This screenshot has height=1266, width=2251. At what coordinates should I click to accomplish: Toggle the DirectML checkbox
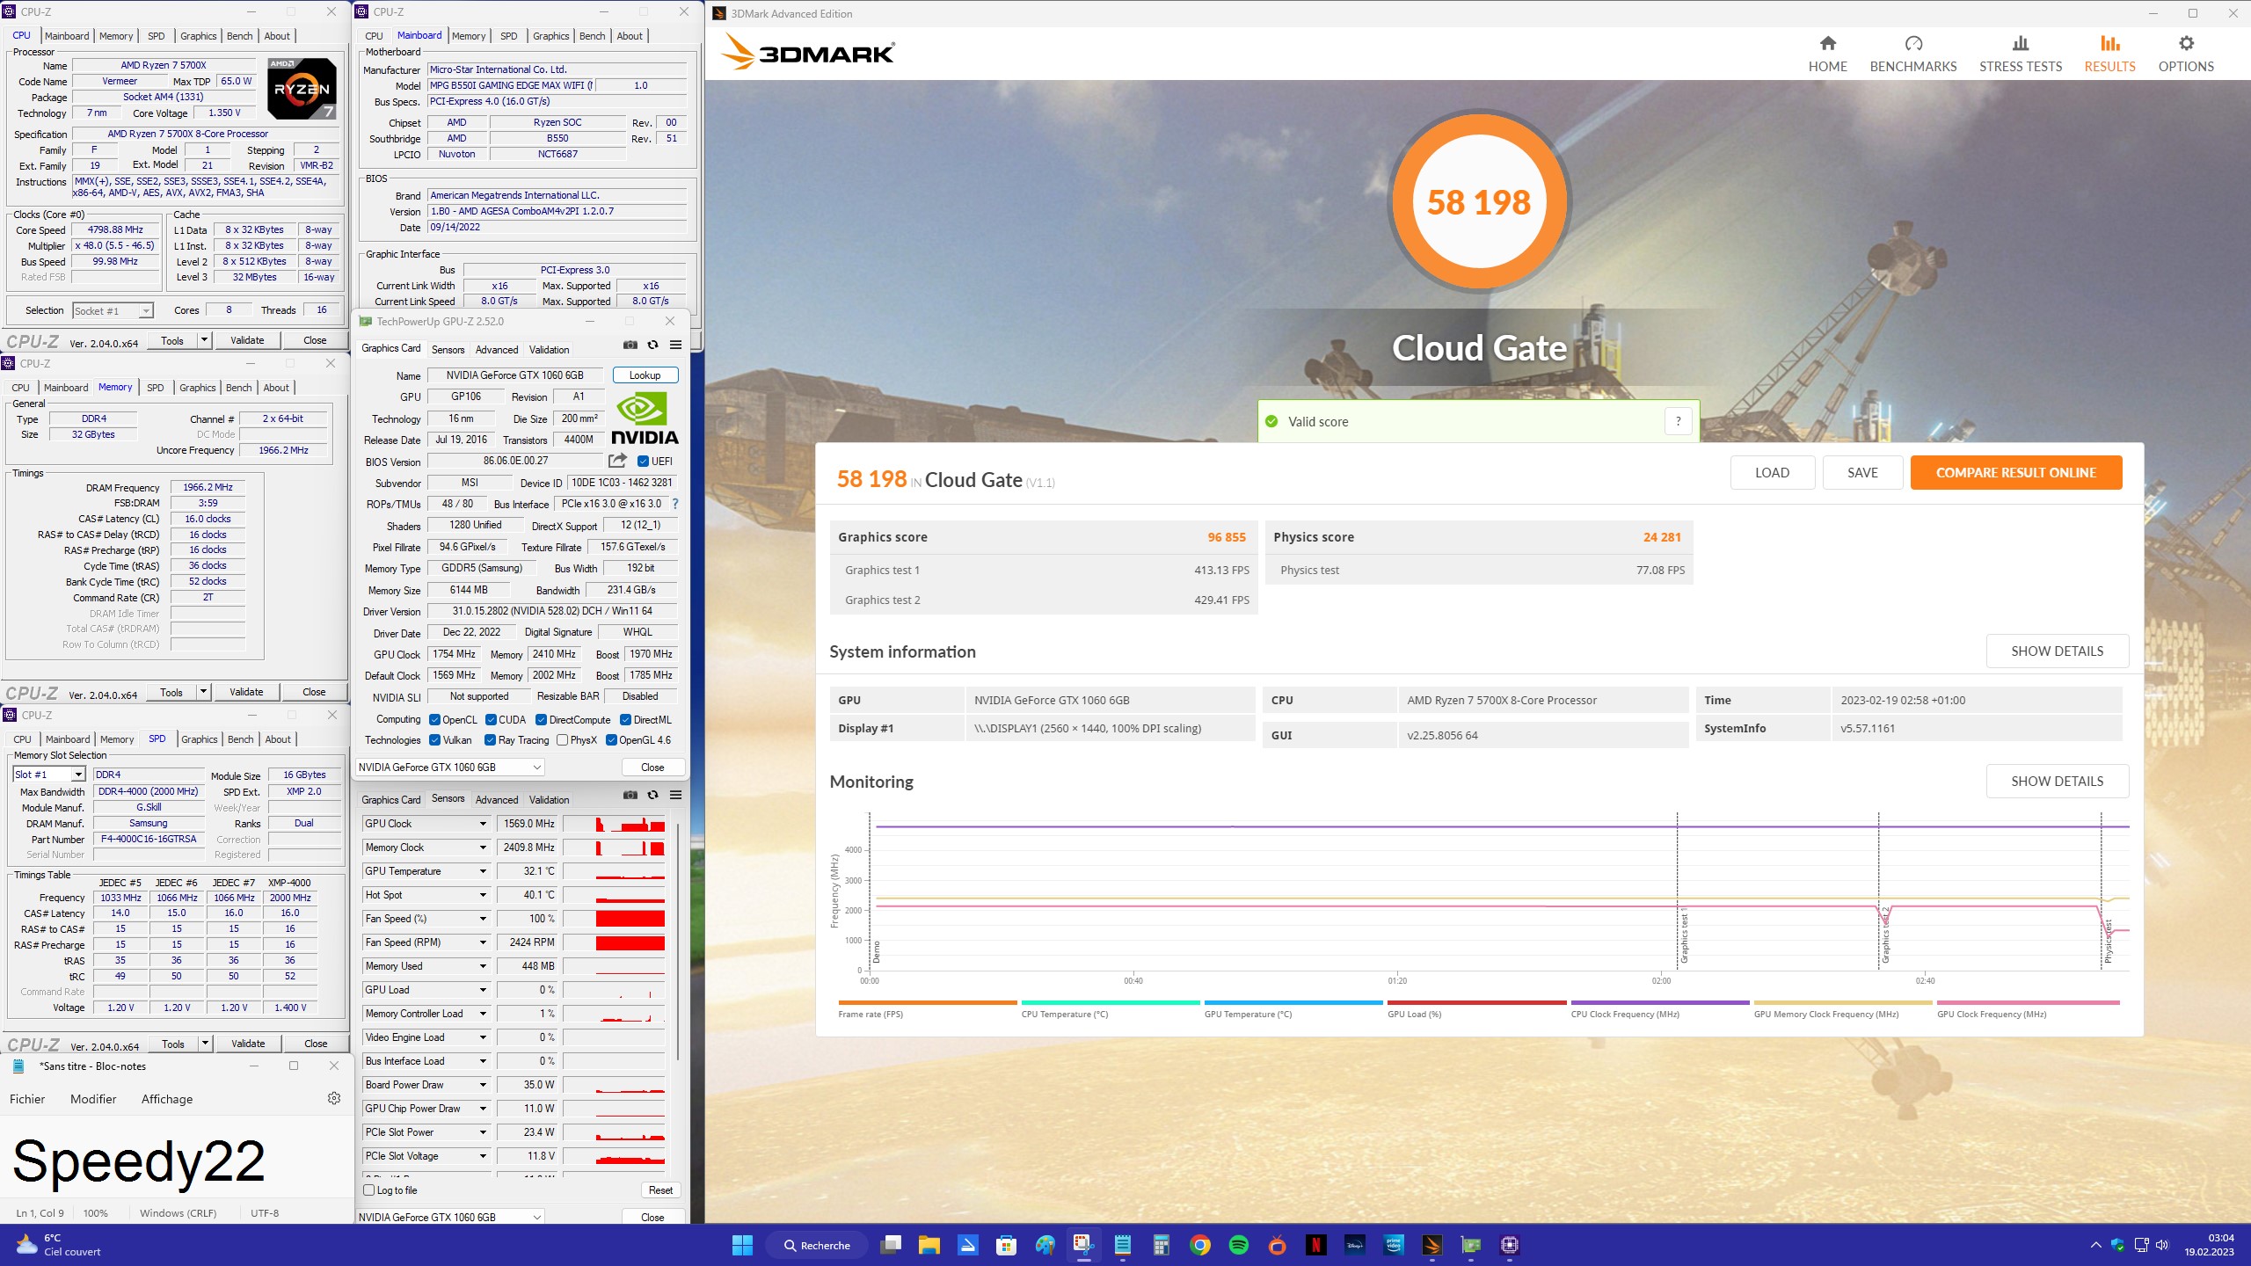pyautogui.click(x=625, y=719)
